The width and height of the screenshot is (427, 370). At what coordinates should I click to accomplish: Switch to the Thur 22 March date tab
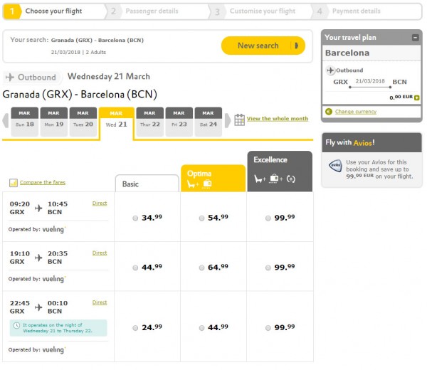click(149, 122)
